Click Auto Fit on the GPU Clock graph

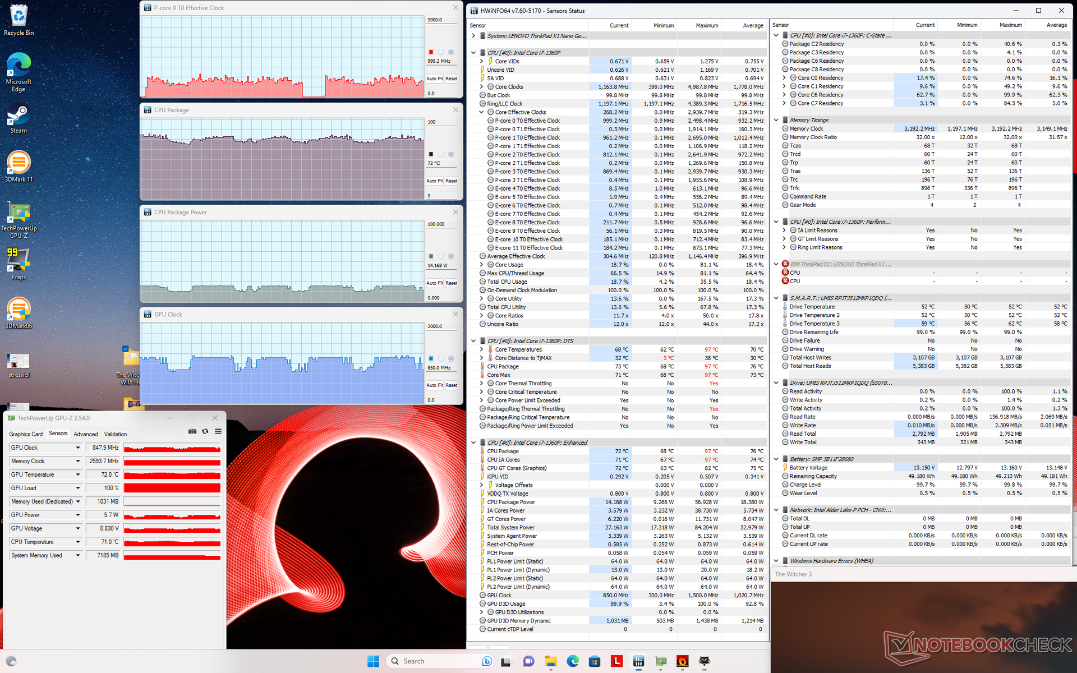[435, 385]
